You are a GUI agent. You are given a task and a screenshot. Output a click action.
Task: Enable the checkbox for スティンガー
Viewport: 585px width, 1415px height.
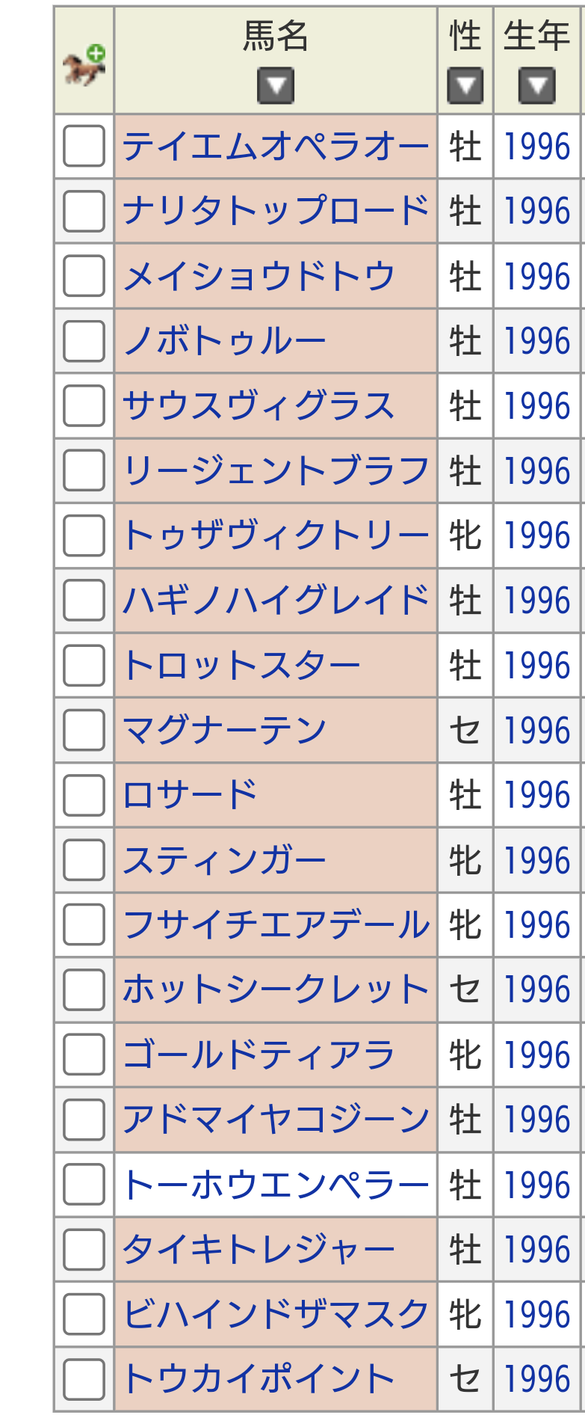coord(84,860)
